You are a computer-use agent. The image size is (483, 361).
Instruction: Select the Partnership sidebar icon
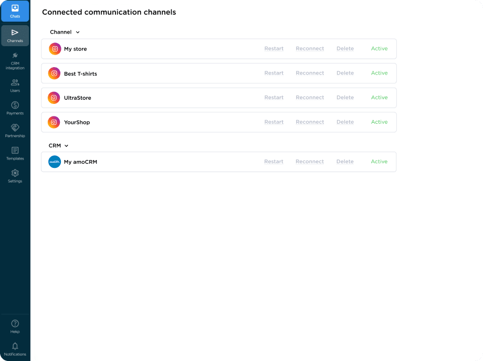click(15, 129)
